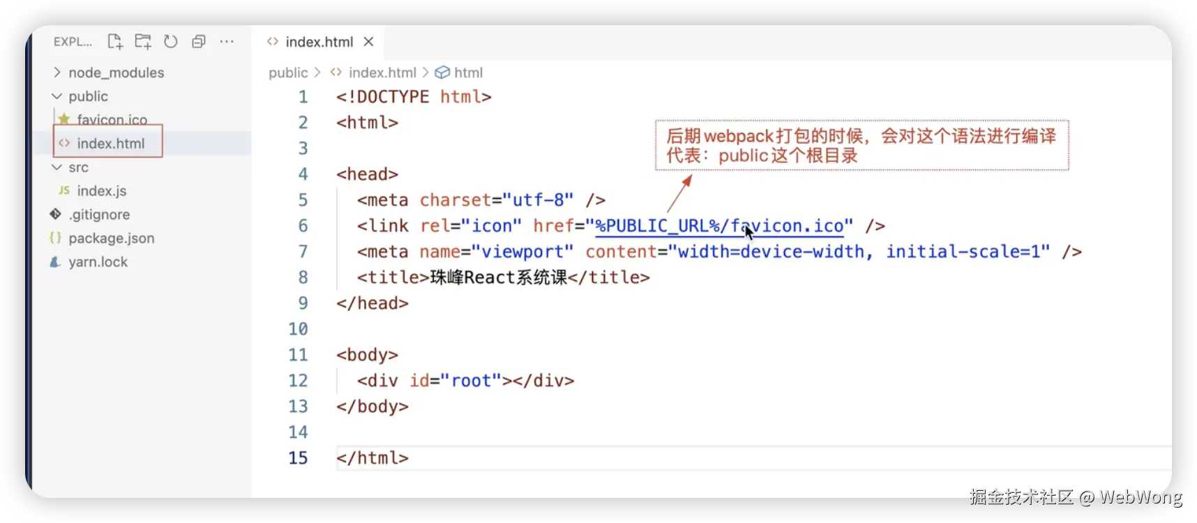
Task: Refresh the Explorer file tree
Action: [171, 42]
